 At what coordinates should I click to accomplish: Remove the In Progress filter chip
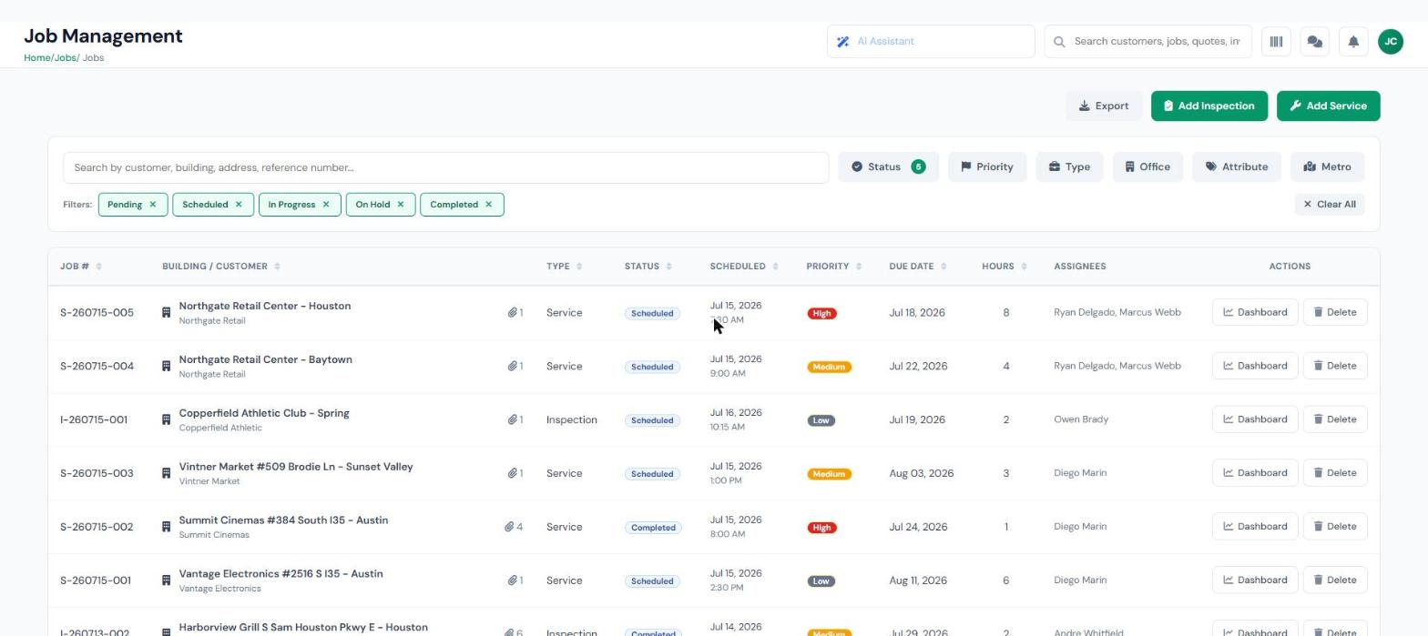click(326, 205)
